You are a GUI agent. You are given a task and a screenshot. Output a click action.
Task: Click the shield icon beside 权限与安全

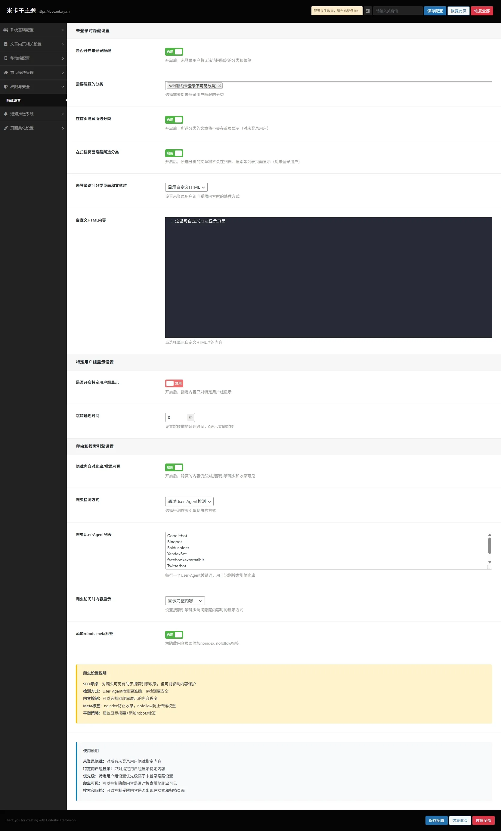(6, 87)
